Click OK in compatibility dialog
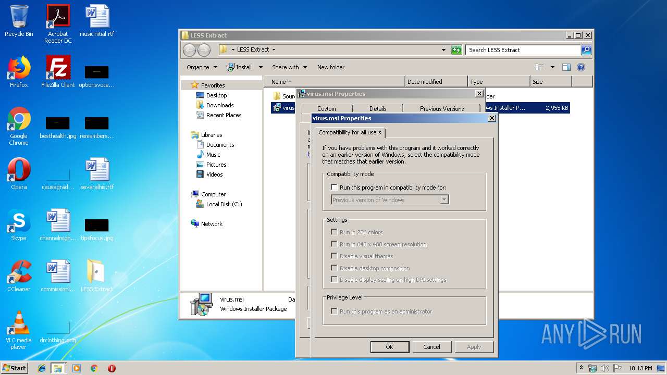Viewport: 667px width, 375px height. [x=389, y=347]
